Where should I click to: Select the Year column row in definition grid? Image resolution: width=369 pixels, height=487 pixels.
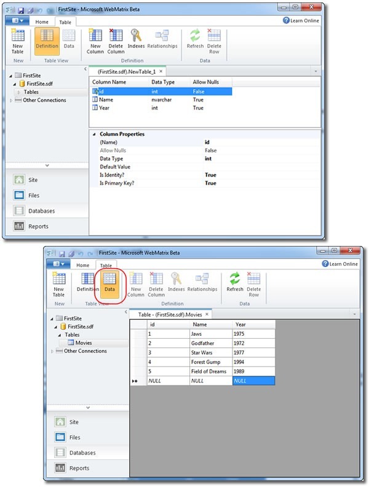161,108
